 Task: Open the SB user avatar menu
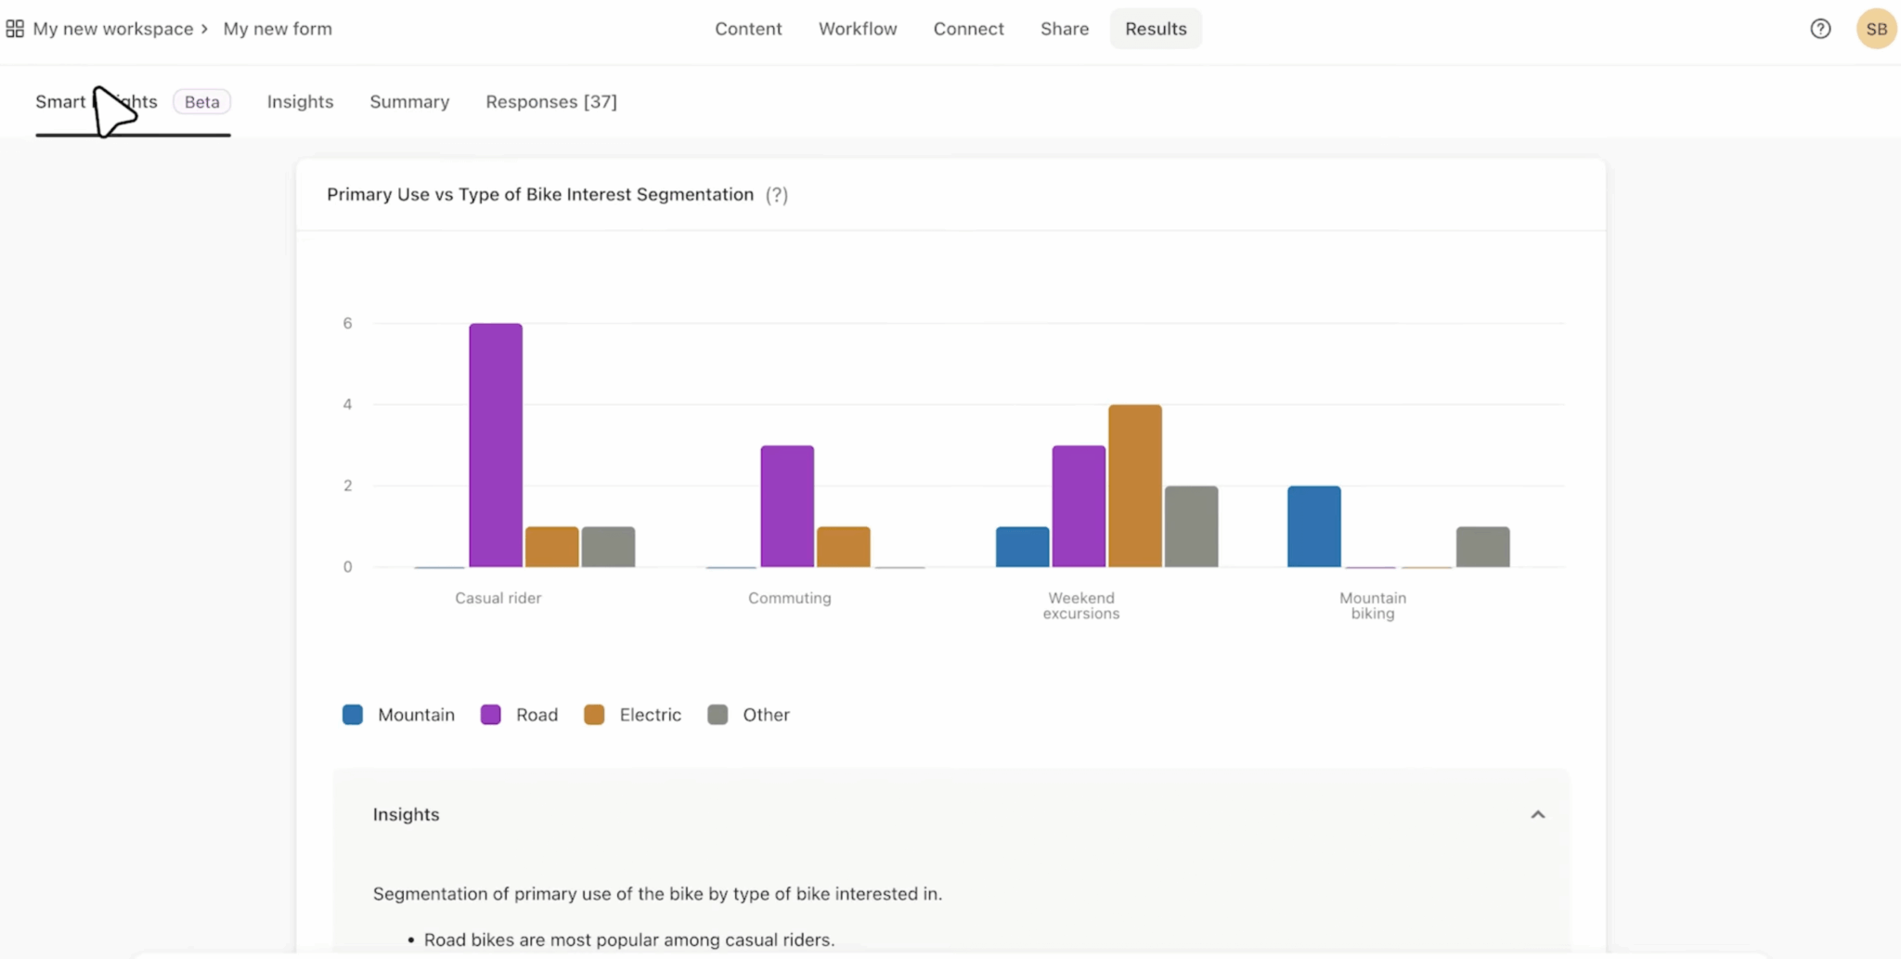[x=1875, y=29]
